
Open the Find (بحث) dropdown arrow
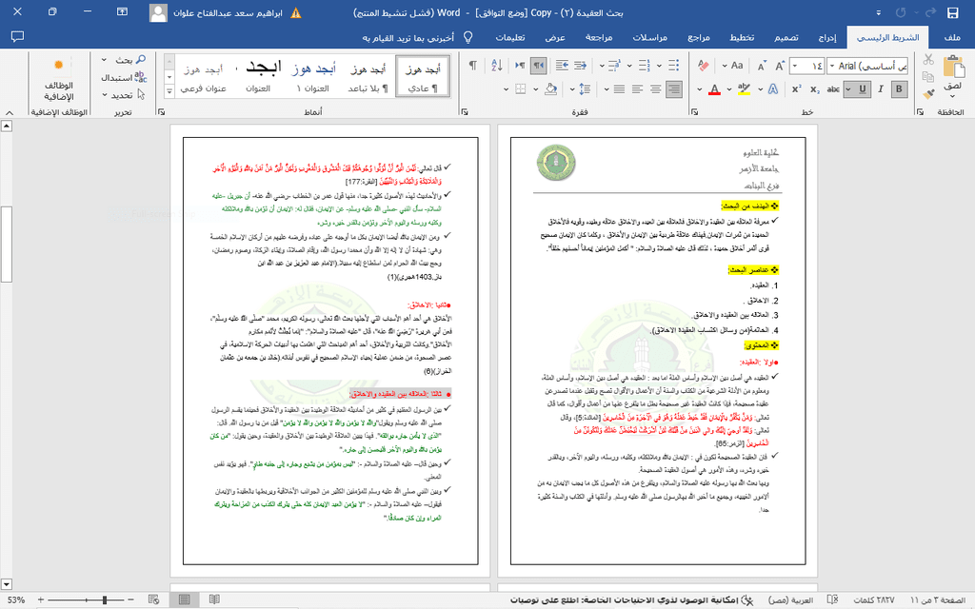[104, 60]
